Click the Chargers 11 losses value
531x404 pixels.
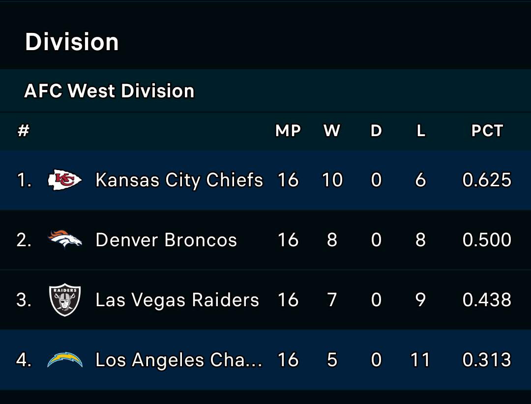click(420, 360)
